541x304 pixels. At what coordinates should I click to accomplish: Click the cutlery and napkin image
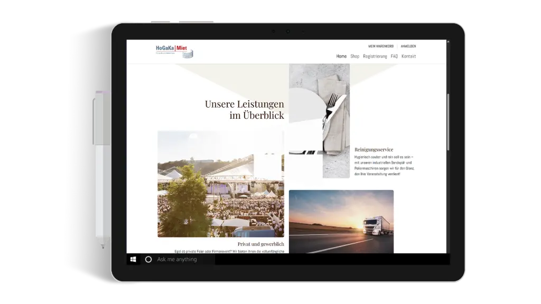pos(319,120)
